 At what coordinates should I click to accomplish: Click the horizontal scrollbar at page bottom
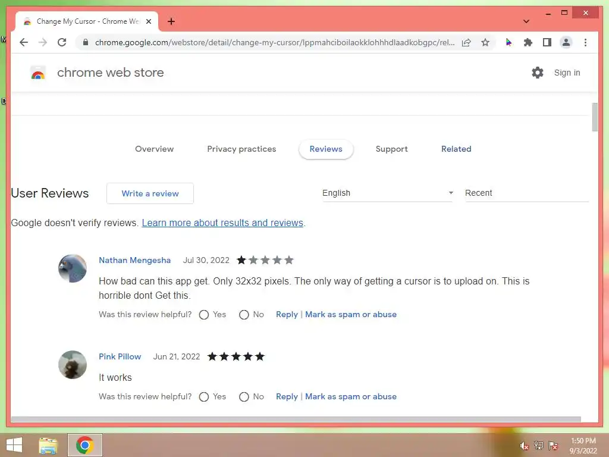pyautogui.click(x=296, y=420)
